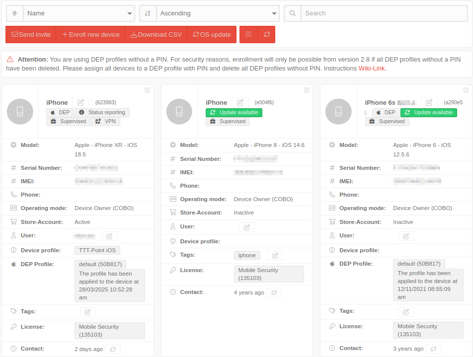473x357 pixels.
Task: Open the Ascending sort order dropdown
Action: tap(217, 13)
